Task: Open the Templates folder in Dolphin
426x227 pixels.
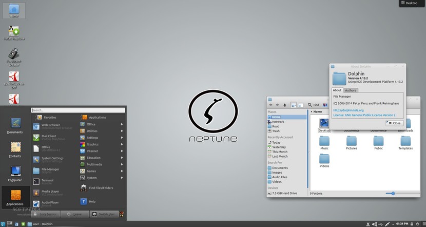Action: [405, 143]
